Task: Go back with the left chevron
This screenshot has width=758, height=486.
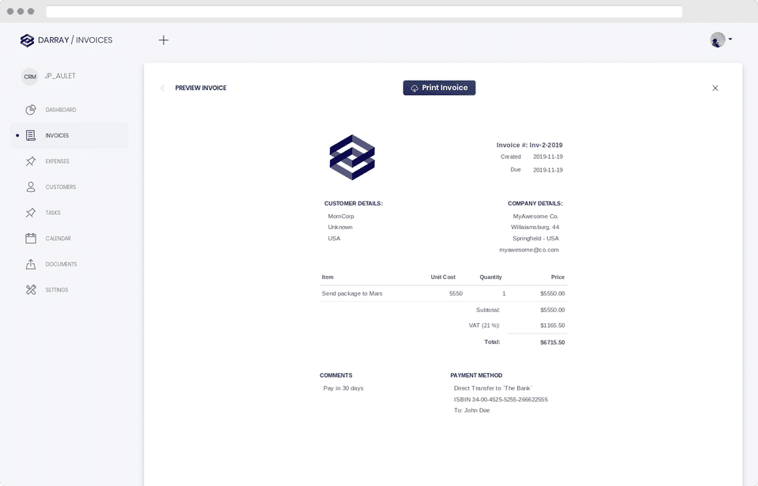Action: point(163,88)
